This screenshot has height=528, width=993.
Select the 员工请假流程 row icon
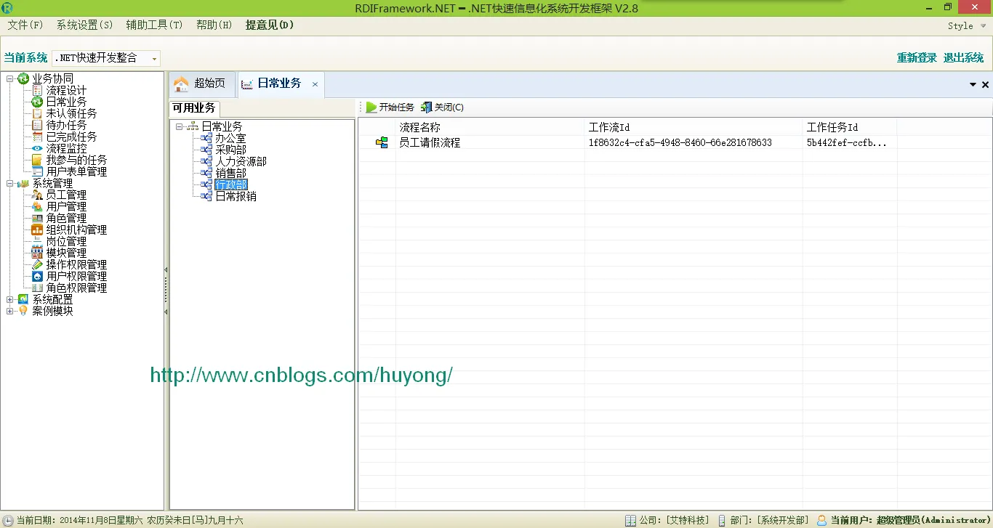(x=382, y=143)
